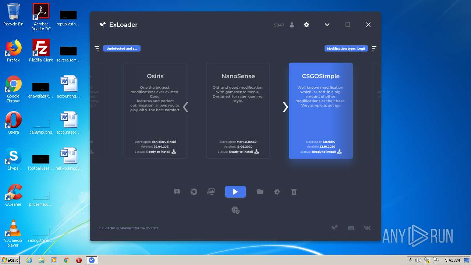This screenshot has width=471, height=265.
Task: Click the taskbar clock showing 5:43 AM
Action: coord(452,260)
